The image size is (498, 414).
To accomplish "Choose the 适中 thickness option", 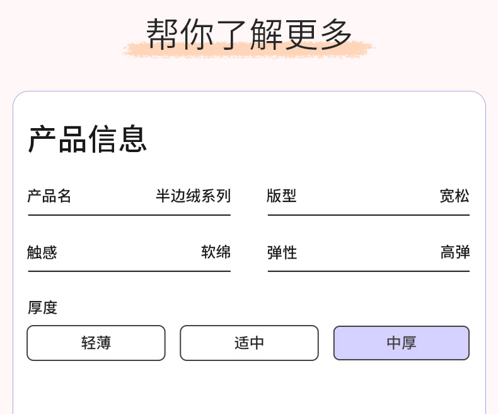I will [249, 343].
